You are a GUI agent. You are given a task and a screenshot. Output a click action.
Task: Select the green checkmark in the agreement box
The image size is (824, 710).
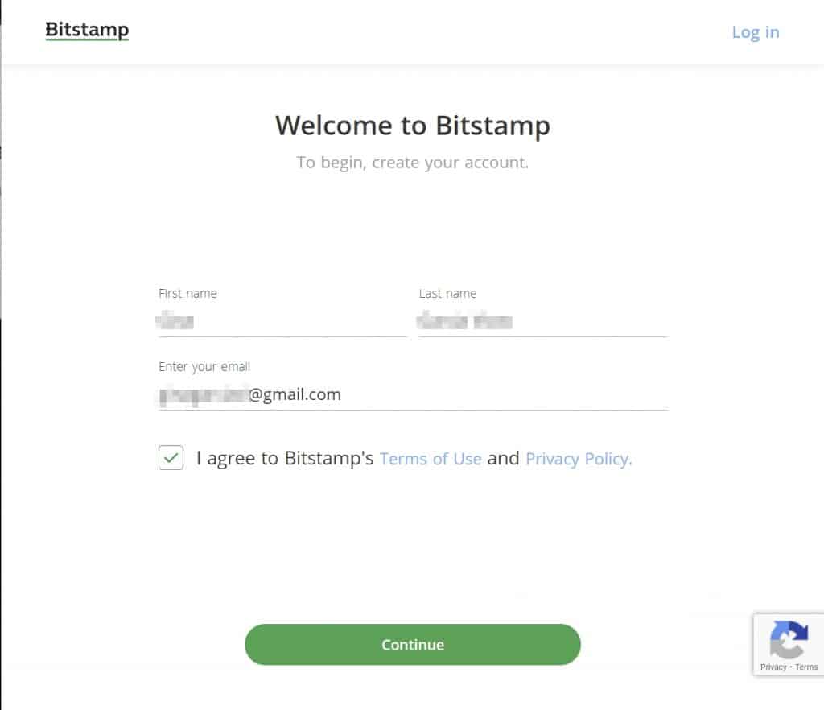[x=170, y=457]
